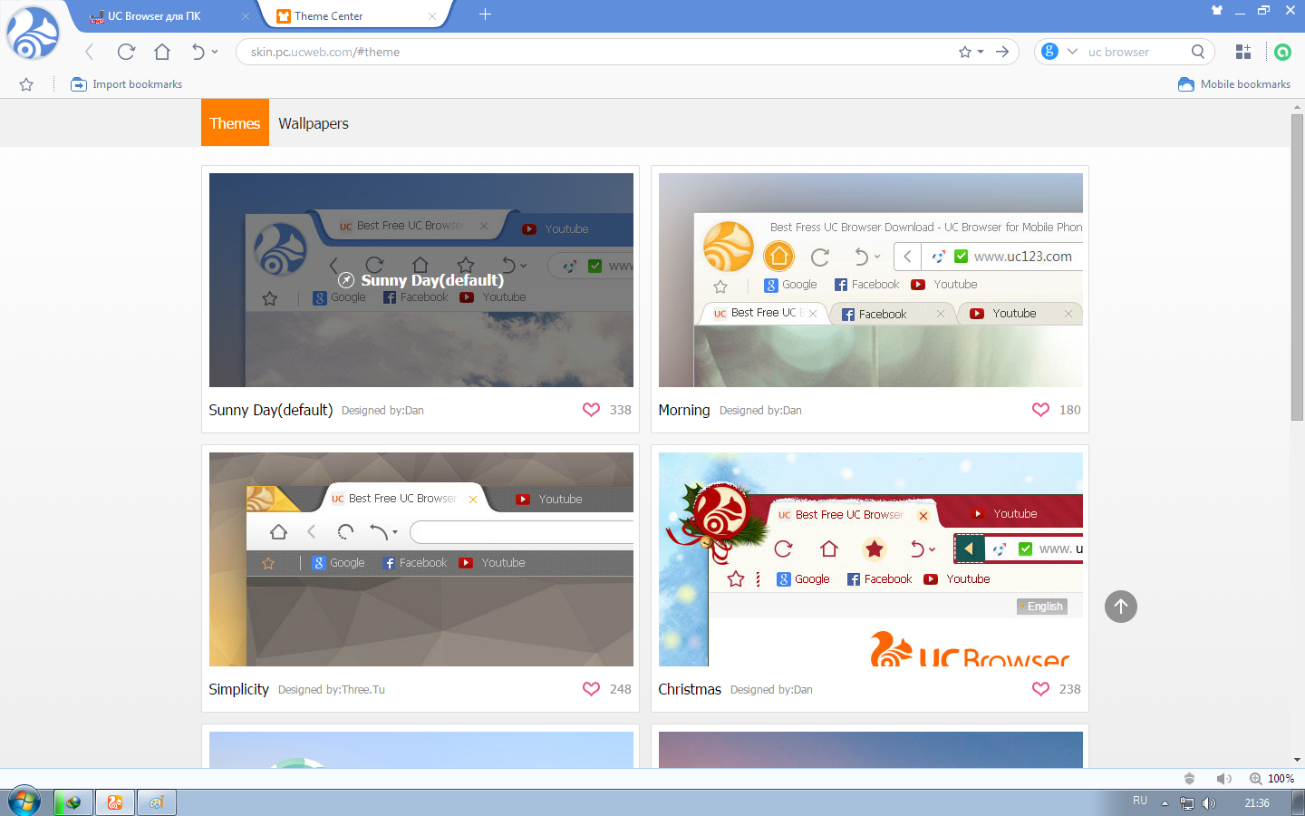
Task: Open the home page via house icon
Action: point(162,52)
